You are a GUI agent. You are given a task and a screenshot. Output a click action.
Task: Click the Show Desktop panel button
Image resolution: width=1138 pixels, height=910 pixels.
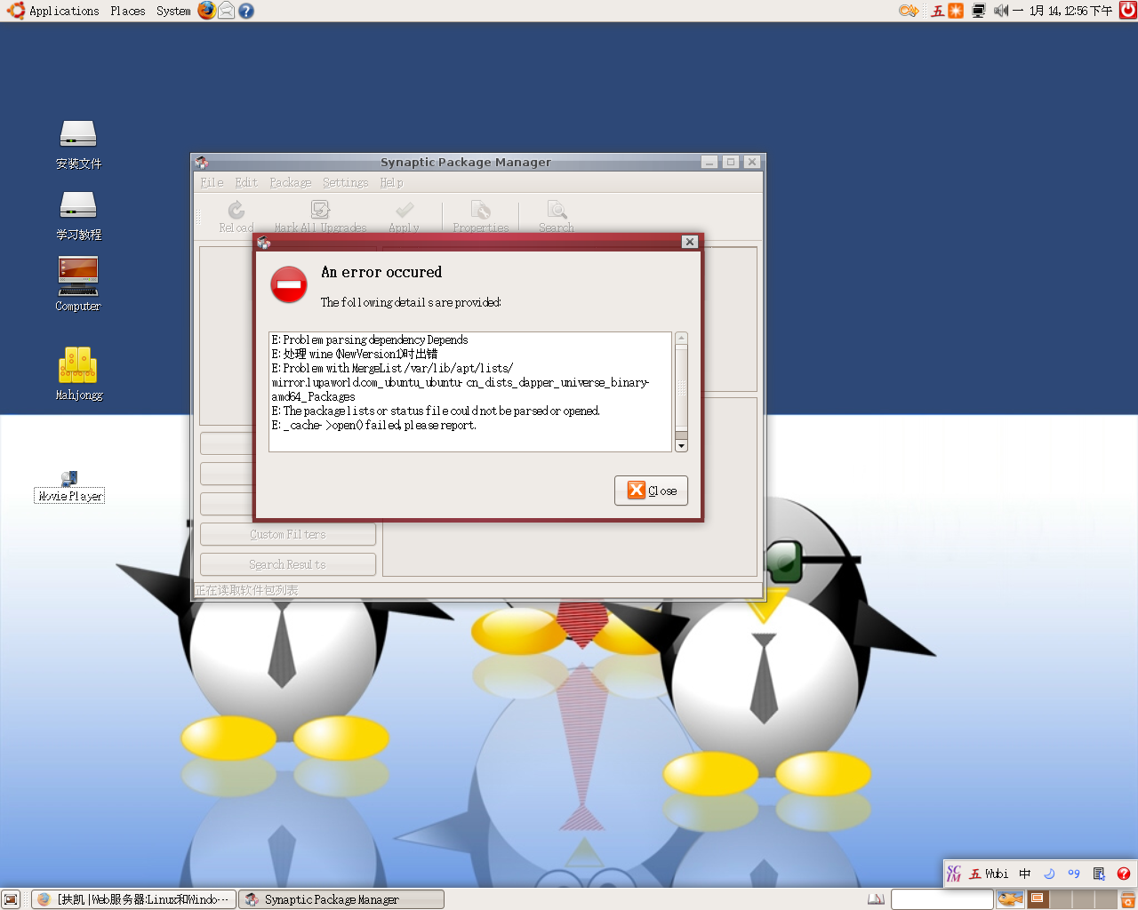coord(11,899)
